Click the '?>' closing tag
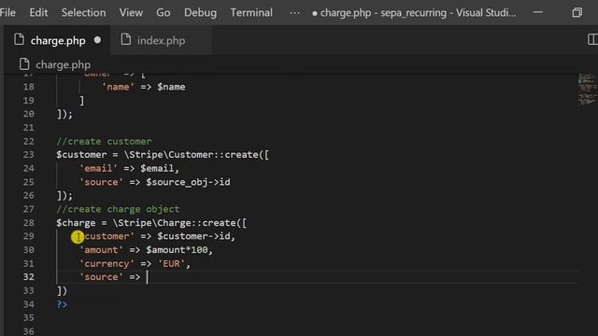This screenshot has width=598, height=336. pos(62,304)
